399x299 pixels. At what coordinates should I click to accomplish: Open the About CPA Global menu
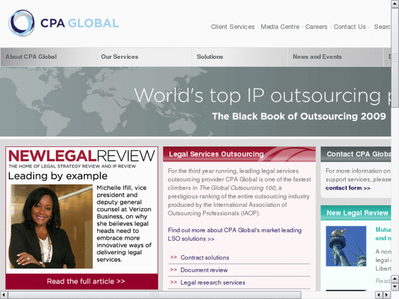31,57
